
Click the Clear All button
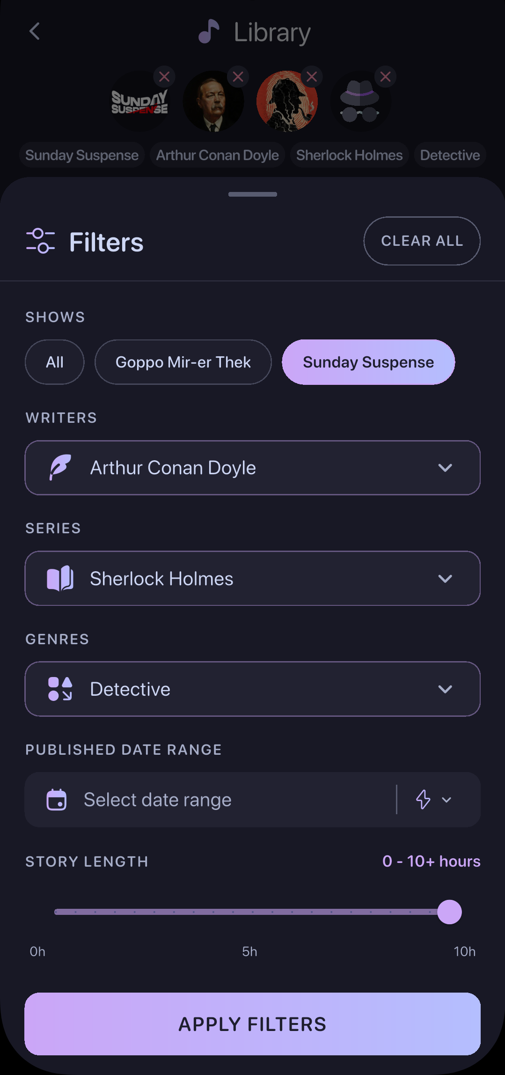tap(422, 241)
